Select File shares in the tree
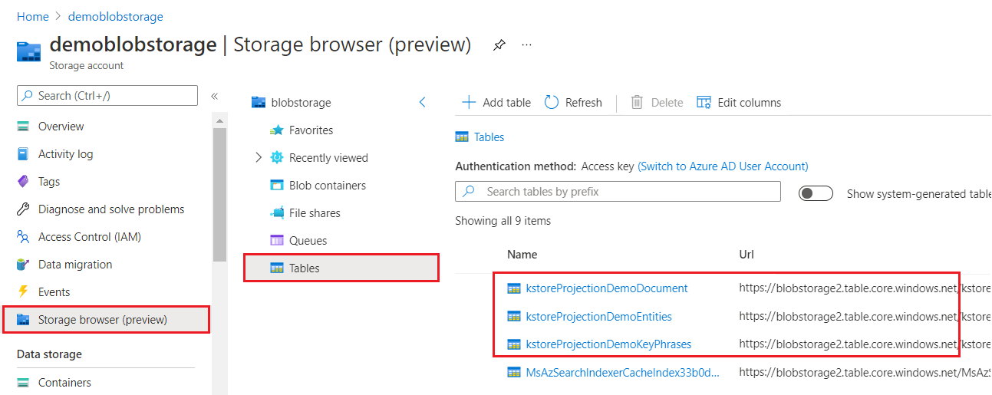The image size is (992, 395). [315, 213]
